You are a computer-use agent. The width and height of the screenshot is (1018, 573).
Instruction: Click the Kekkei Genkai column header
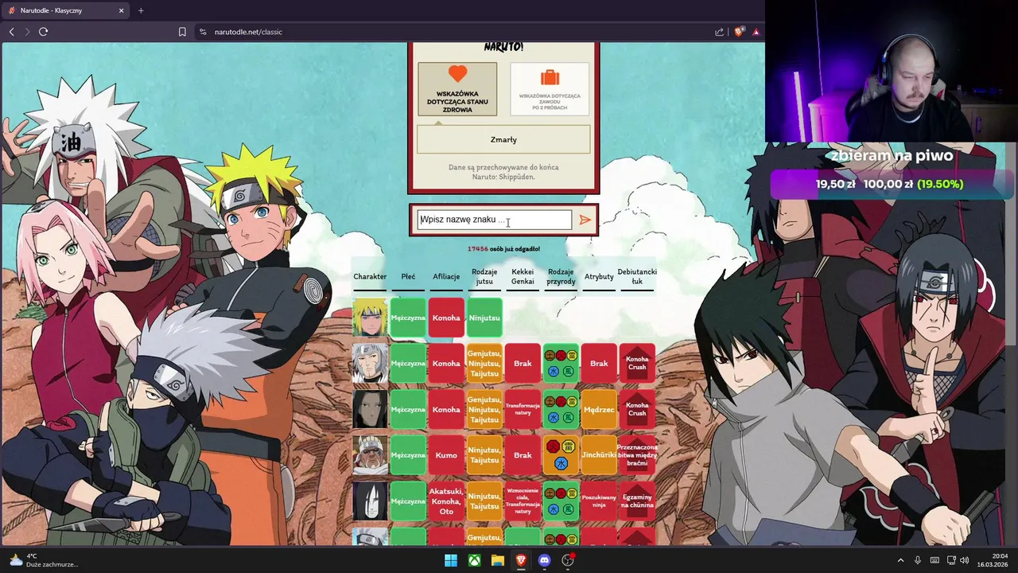pyautogui.click(x=523, y=276)
